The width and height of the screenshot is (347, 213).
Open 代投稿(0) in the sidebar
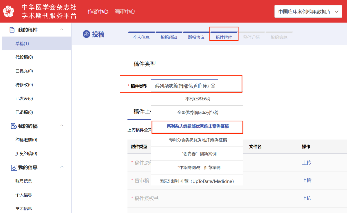tap(24, 57)
